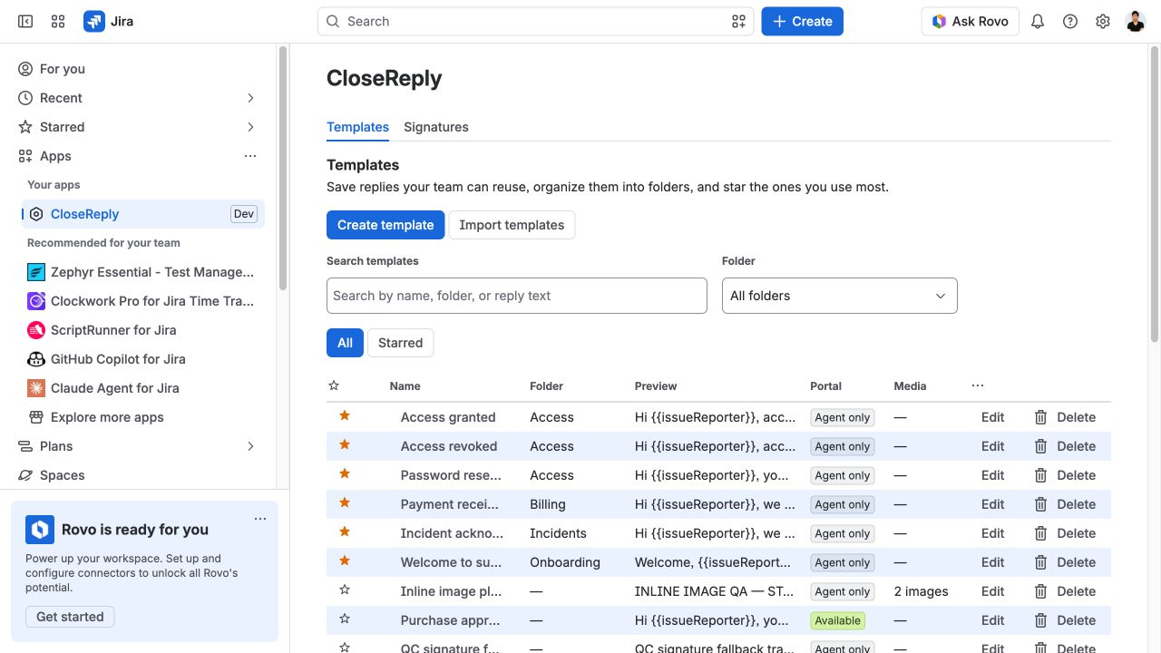Open Apps more options ellipsis
Image resolution: width=1161 pixels, height=653 pixels.
(250, 156)
